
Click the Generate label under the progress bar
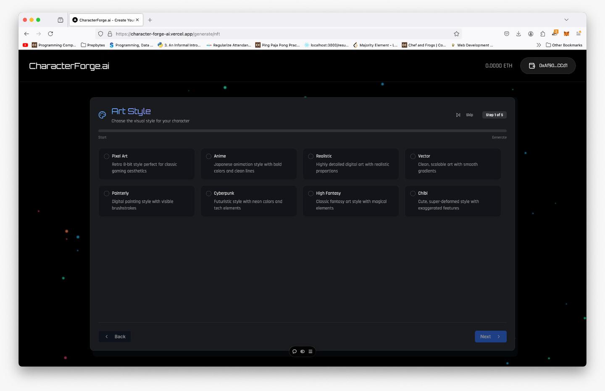point(499,138)
